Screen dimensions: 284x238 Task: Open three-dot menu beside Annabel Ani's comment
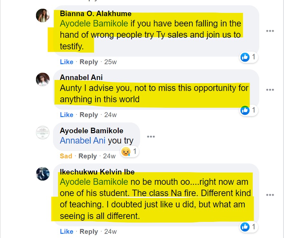tap(270, 90)
